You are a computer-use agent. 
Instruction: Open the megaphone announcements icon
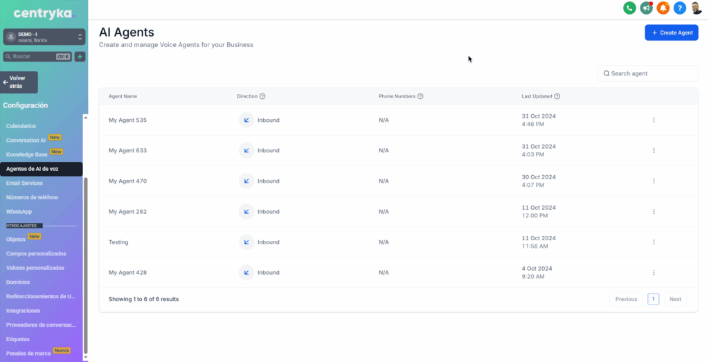click(646, 8)
